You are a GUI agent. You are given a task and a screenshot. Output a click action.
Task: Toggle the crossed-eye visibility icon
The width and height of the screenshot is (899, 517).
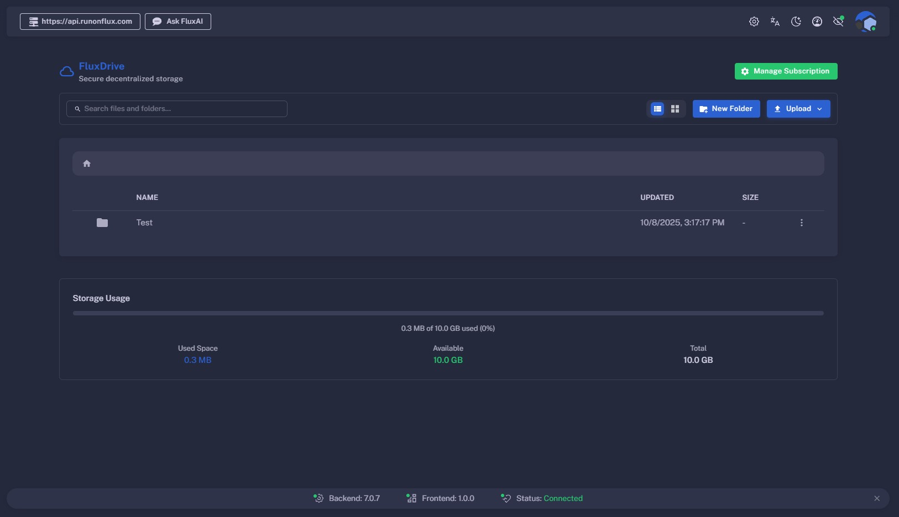coord(838,22)
